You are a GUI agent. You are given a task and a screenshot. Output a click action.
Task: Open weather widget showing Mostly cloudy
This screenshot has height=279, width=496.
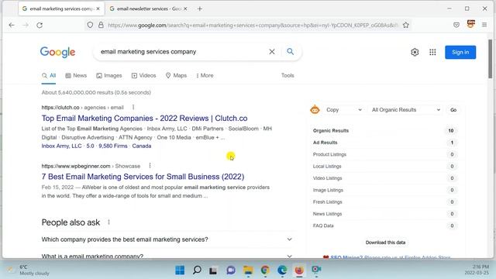(x=29, y=270)
